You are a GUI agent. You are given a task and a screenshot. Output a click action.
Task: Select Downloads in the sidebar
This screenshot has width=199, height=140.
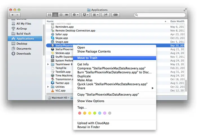(23, 54)
